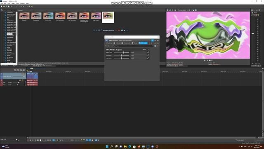Viewport: 264px width, 149px height.
Task: Open Preview (Auto) quality dropdown
Action: point(182,10)
